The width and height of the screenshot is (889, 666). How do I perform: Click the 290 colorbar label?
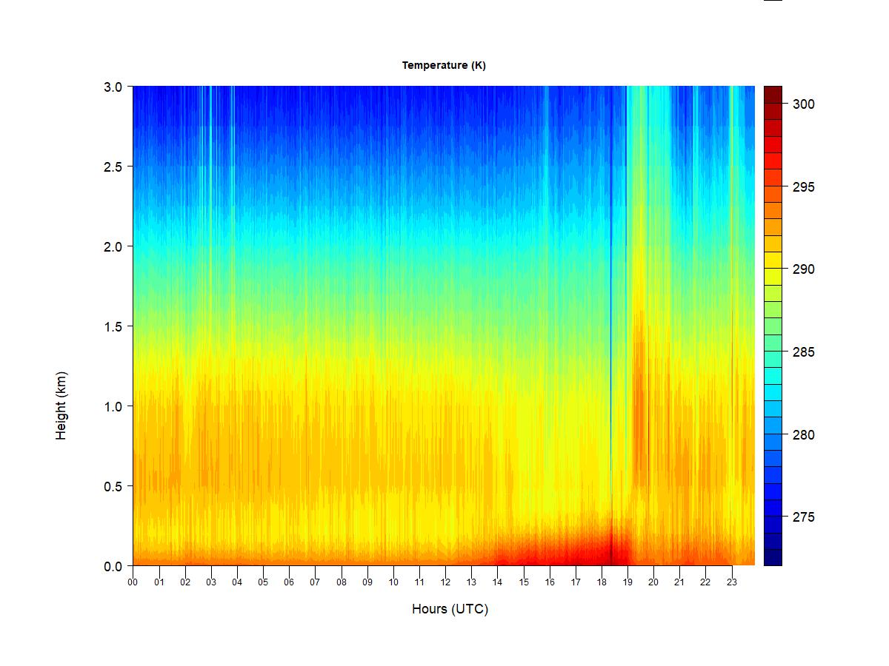tap(804, 269)
